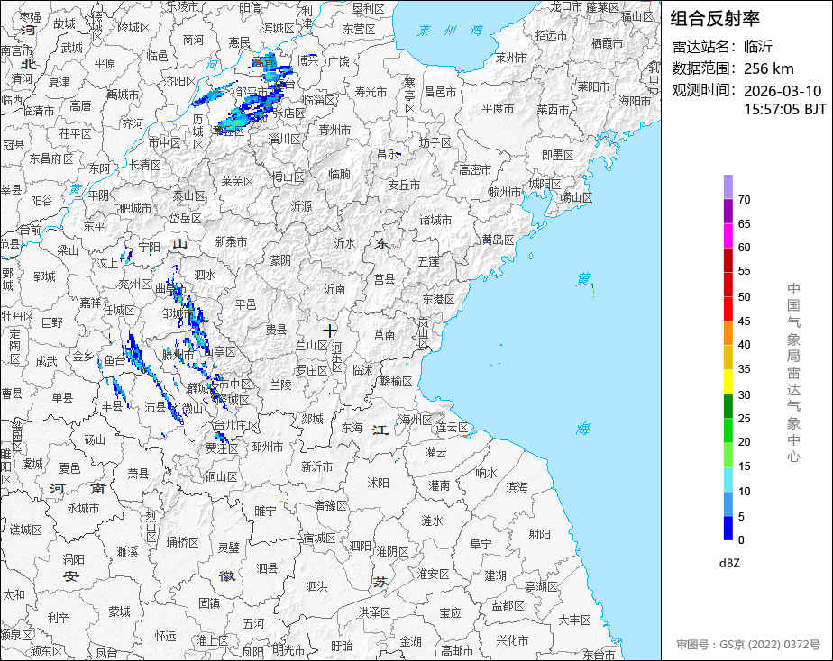Click the 安丘市 map label

tap(404, 186)
